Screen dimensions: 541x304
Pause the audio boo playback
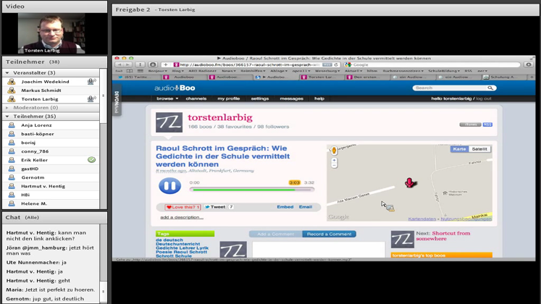(x=169, y=186)
